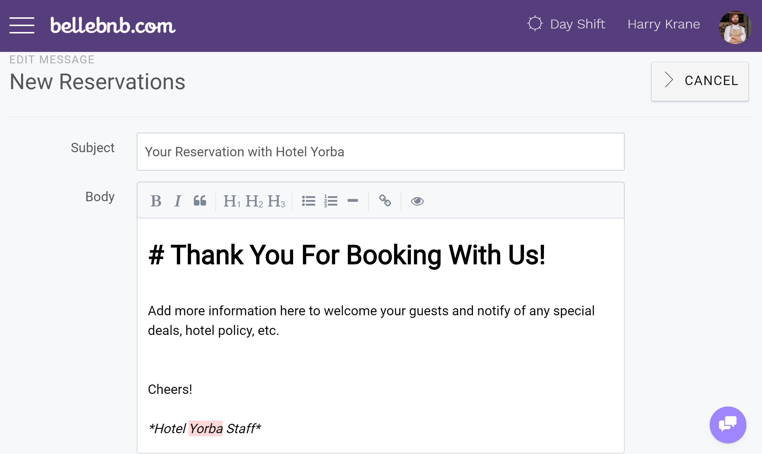Insert a horizontal rule line
Viewport: 762px width, 454px height.
[352, 201]
